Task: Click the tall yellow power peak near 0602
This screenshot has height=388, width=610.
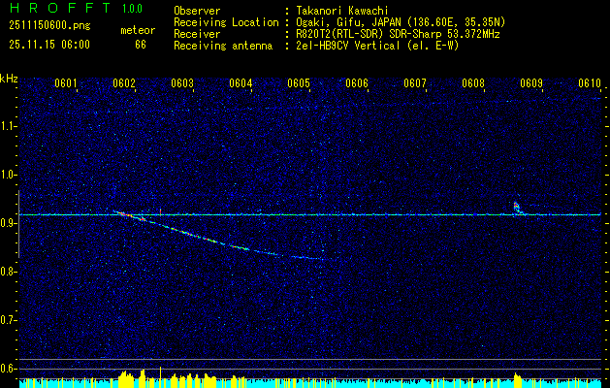Action: pyautogui.click(x=160, y=377)
